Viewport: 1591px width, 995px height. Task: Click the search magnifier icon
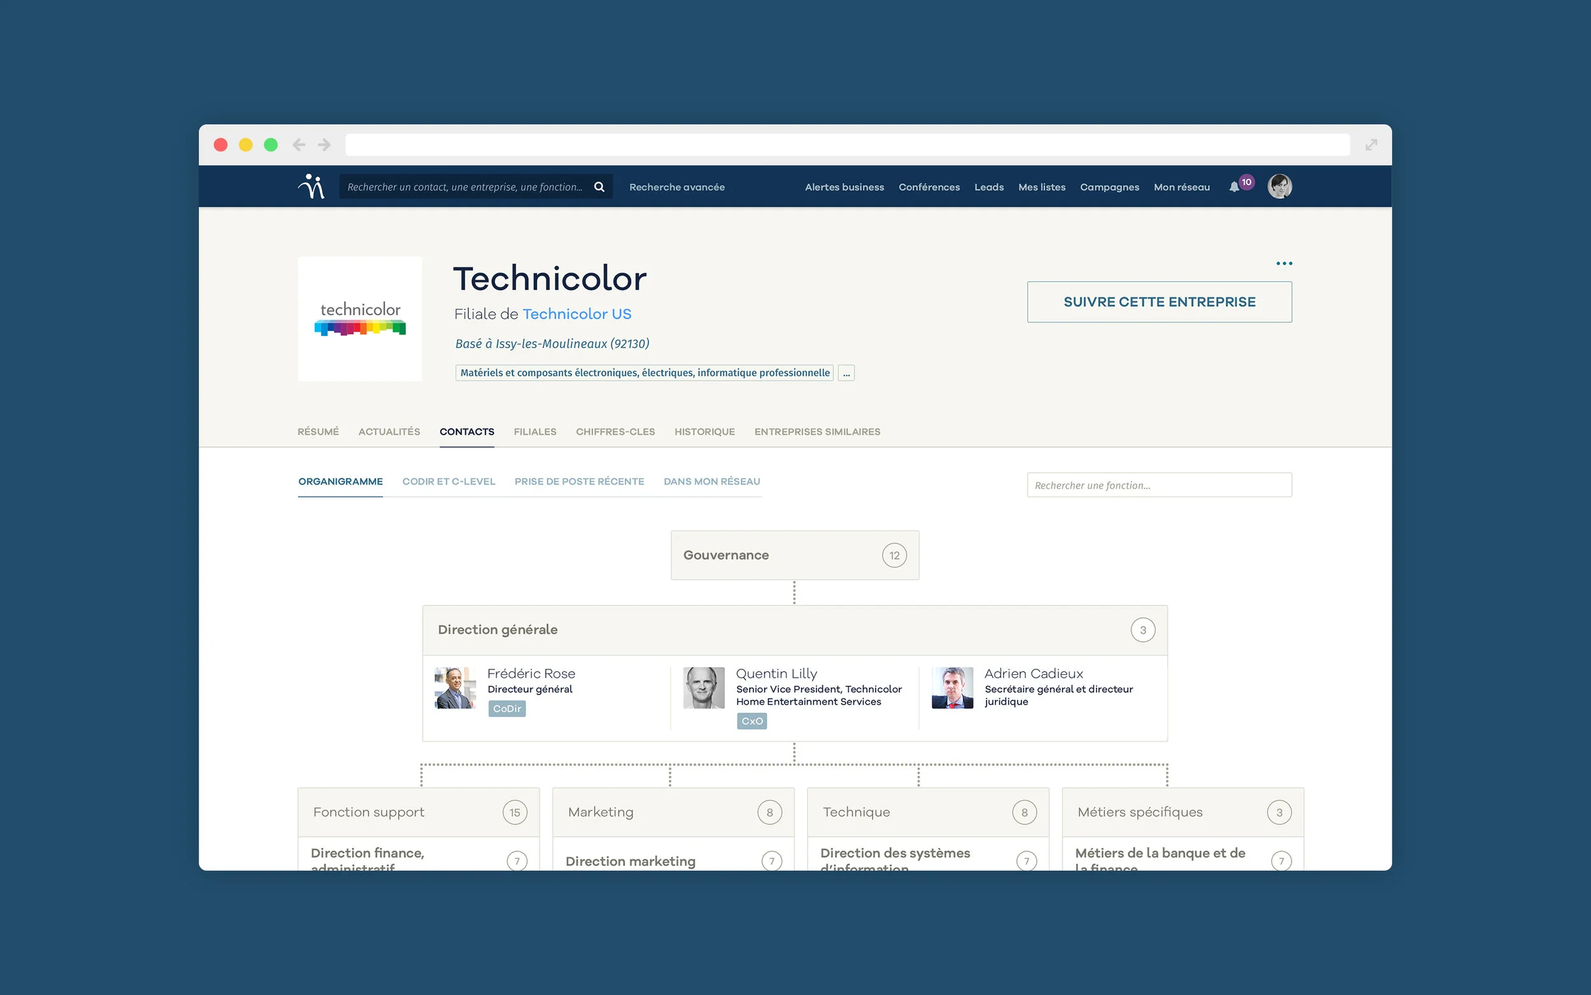(599, 187)
